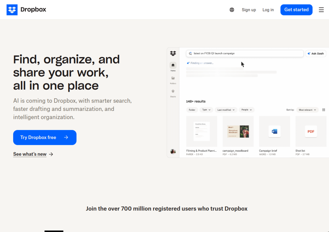The height and width of the screenshot is (232, 329).
Task: Click the arrow beside See what's new
Action: point(51,154)
